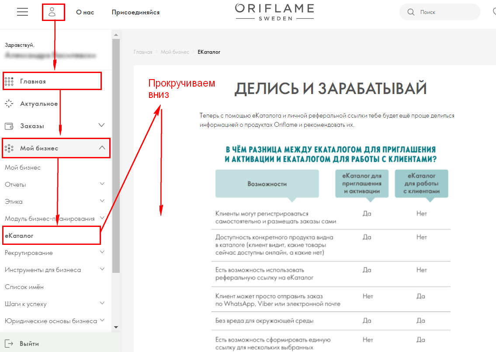496x352 pixels.
Task: Click the Выйти logout button
Action: coord(29,344)
